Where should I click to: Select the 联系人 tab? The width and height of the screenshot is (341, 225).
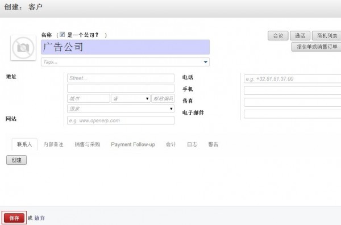pyautogui.click(x=24, y=144)
